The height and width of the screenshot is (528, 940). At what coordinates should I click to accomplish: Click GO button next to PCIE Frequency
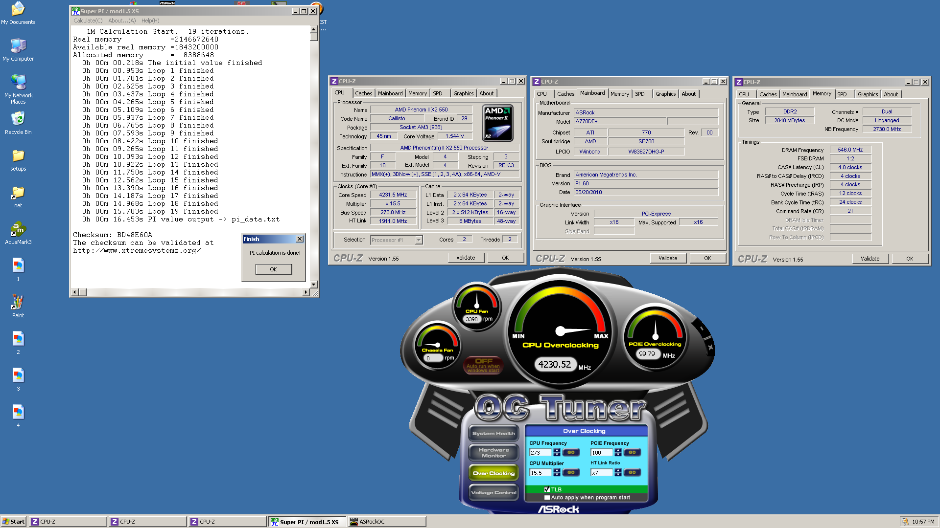tap(632, 452)
